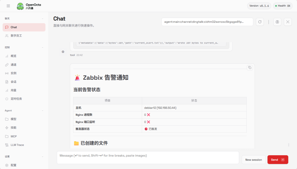Collapse the Agent sidebar section

(x=43, y=110)
